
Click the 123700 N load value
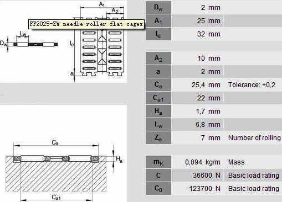[205, 189]
